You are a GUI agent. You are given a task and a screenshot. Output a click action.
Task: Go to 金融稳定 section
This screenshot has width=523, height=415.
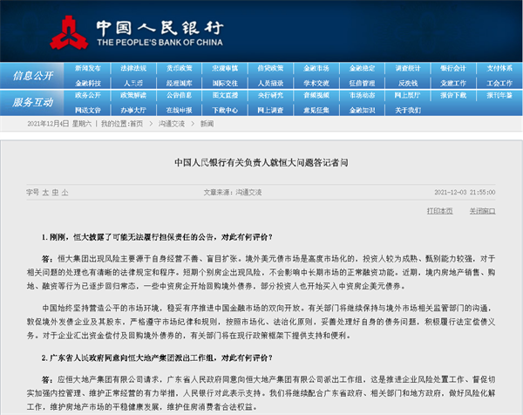point(362,68)
